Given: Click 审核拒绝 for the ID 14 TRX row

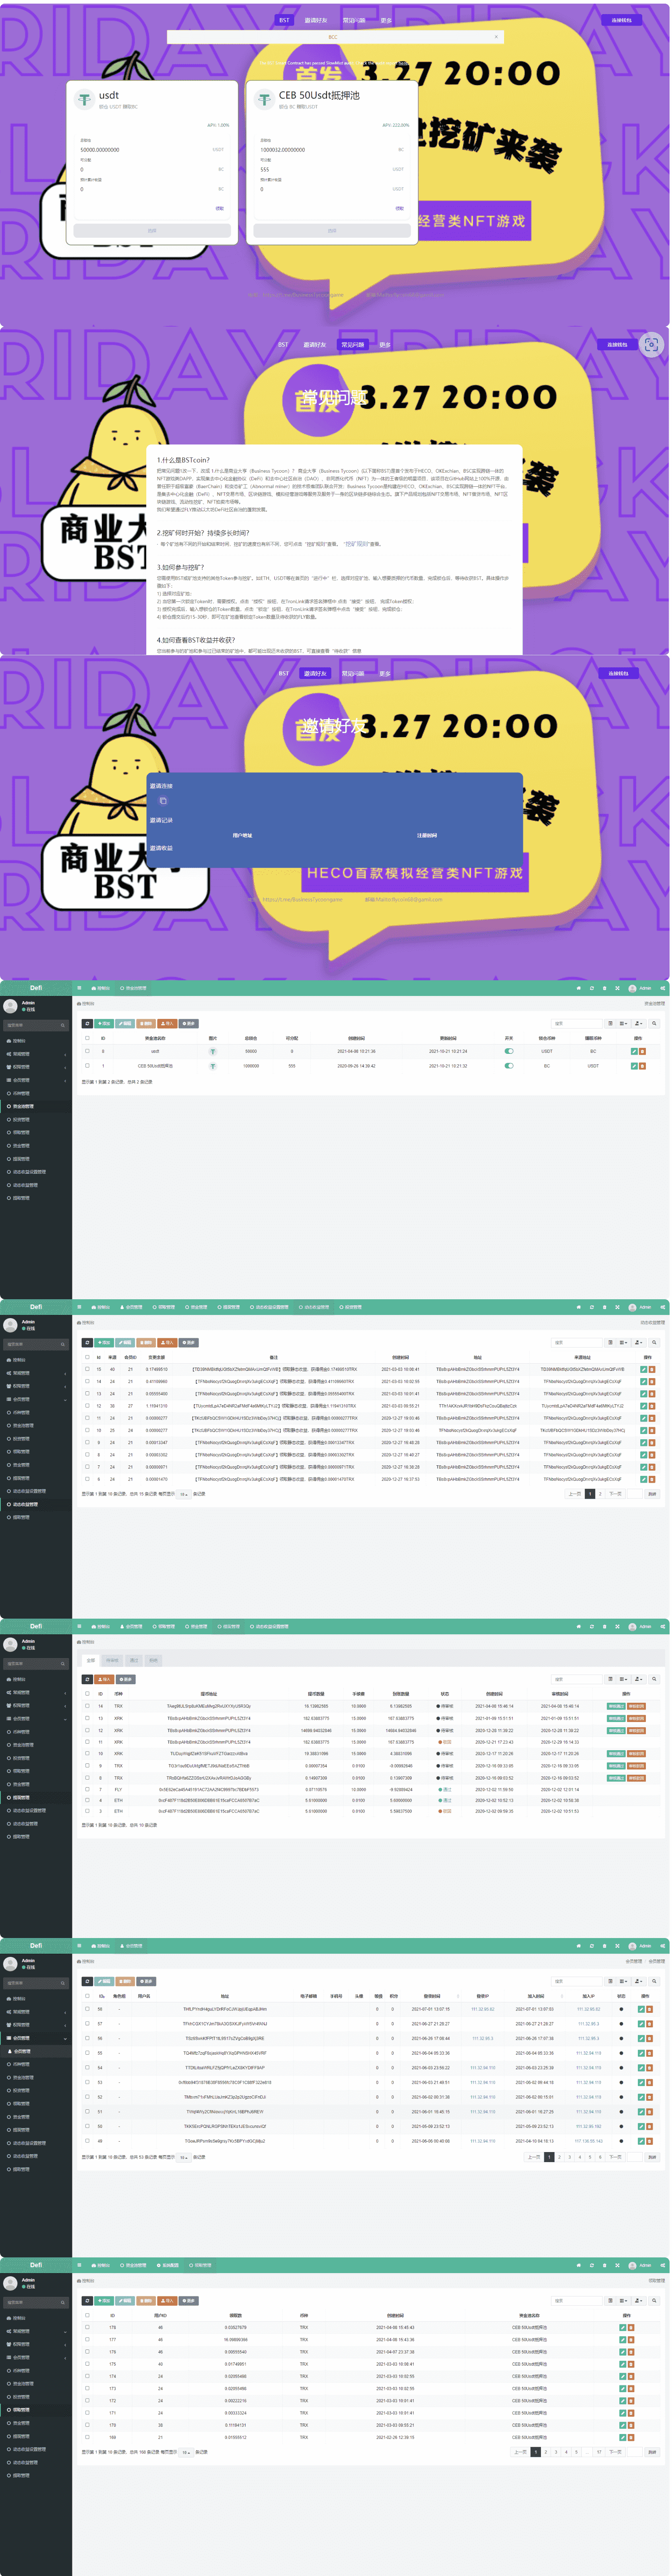Looking at the screenshot, I should coord(636,1706).
